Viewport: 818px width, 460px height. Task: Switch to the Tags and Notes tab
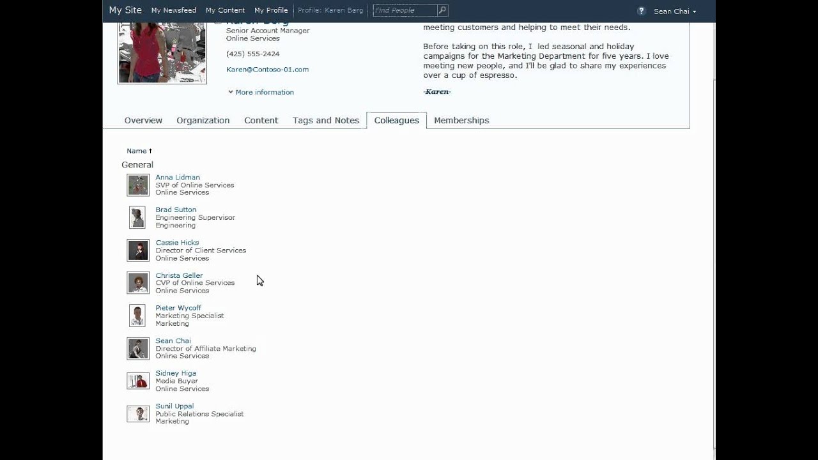326,120
